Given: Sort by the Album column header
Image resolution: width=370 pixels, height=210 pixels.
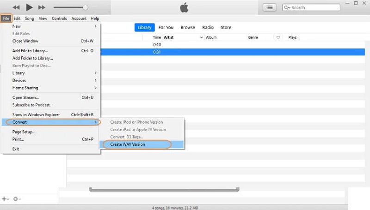Looking at the screenshot, I should (x=211, y=37).
